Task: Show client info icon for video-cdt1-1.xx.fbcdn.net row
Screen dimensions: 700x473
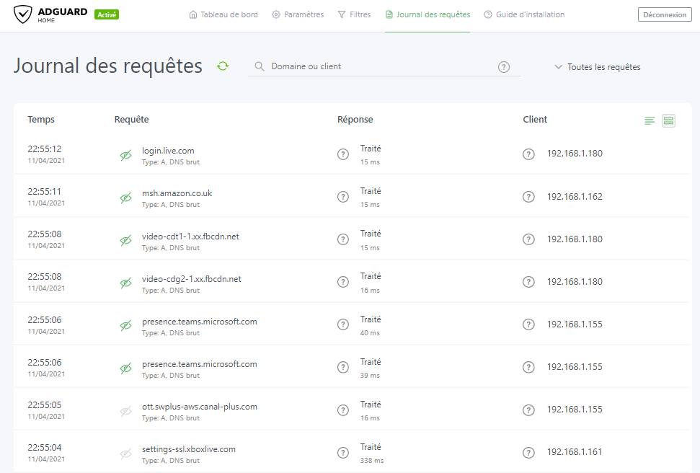Action: pos(528,239)
